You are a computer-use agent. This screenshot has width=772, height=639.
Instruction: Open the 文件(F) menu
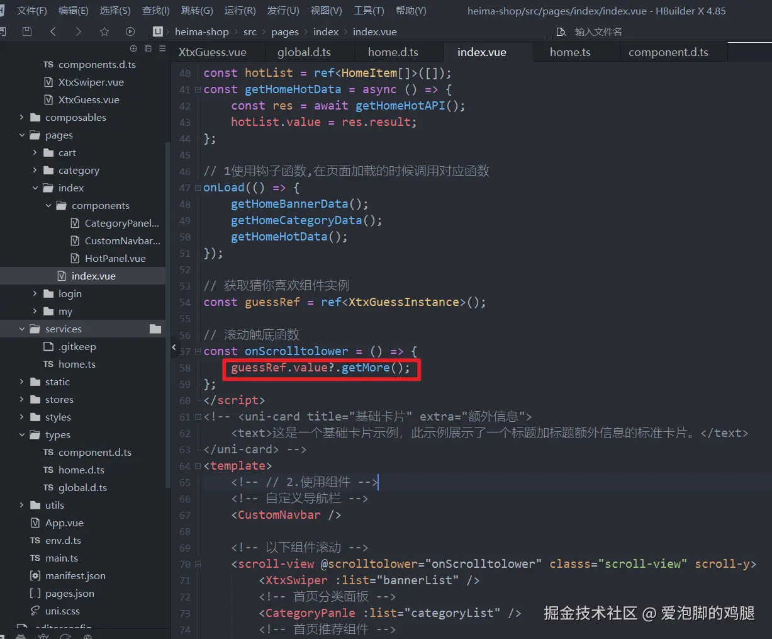[31, 11]
